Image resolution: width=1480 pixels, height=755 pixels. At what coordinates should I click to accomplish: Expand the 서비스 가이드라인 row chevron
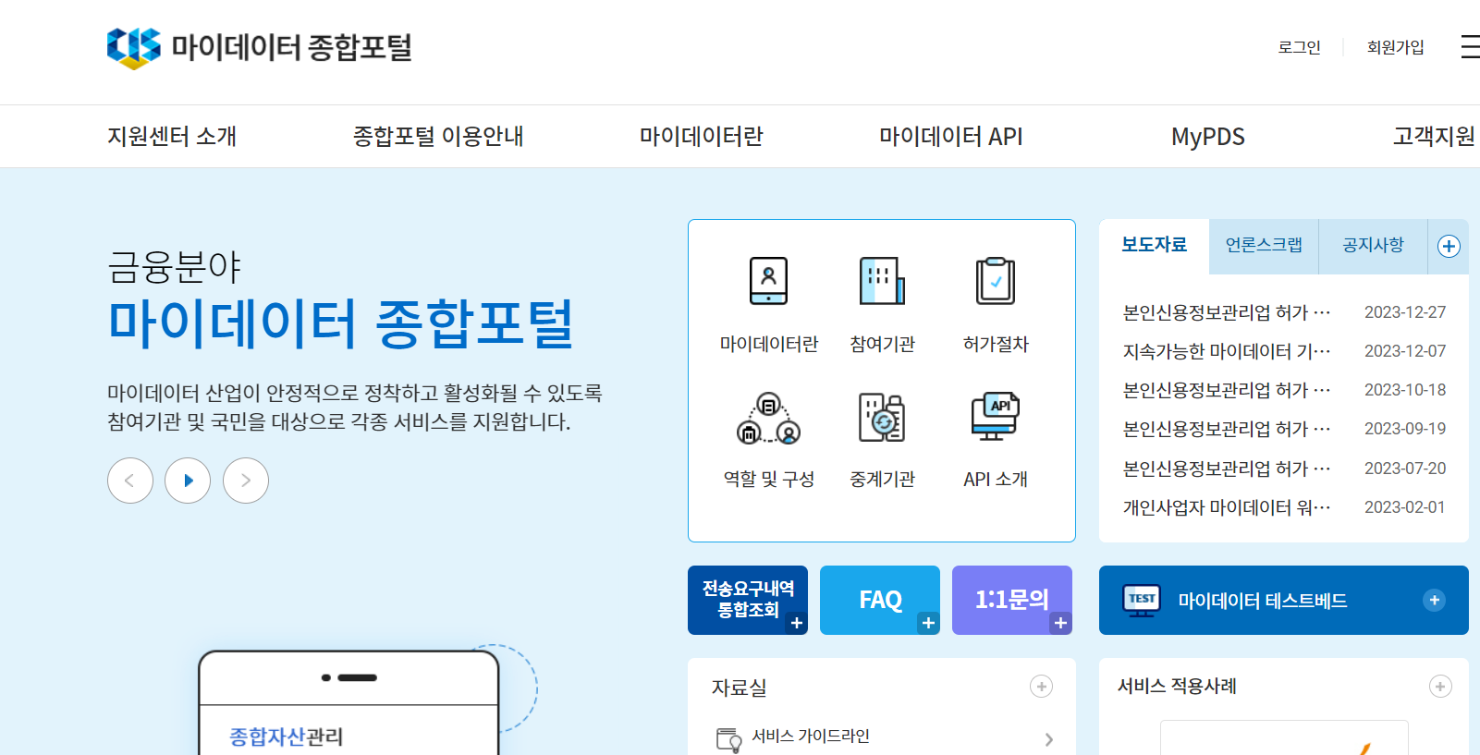pos(1048,739)
